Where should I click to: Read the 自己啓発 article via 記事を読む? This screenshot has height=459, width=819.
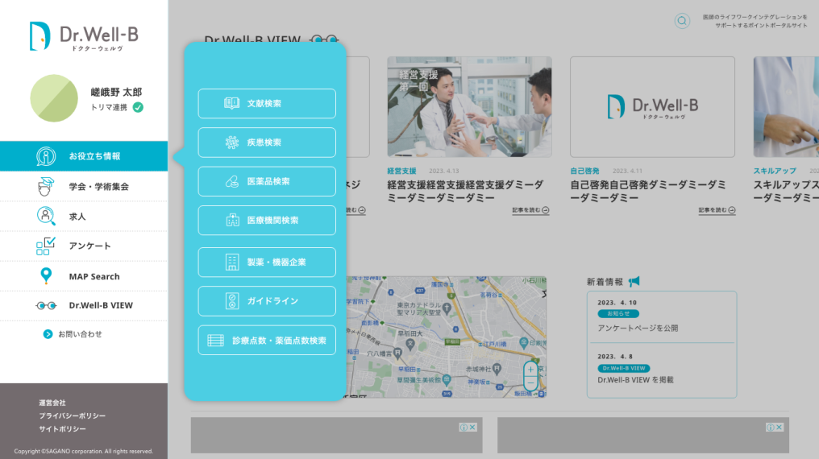click(717, 210)
